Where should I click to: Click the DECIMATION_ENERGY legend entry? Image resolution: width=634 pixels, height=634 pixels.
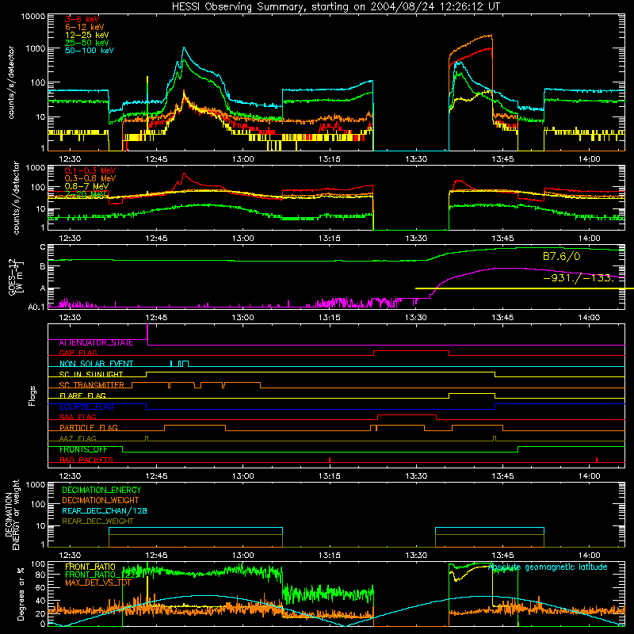(101, 490)
